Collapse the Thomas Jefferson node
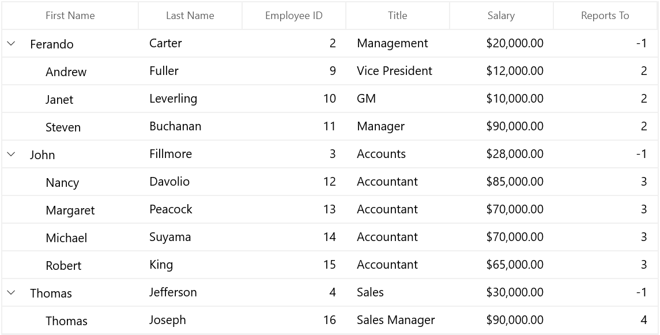Viewport: 660px width, 335px height. click(x=12, y=292)
